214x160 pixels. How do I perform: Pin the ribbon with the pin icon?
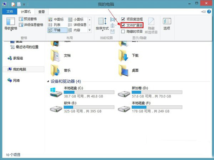pos(203,12)
